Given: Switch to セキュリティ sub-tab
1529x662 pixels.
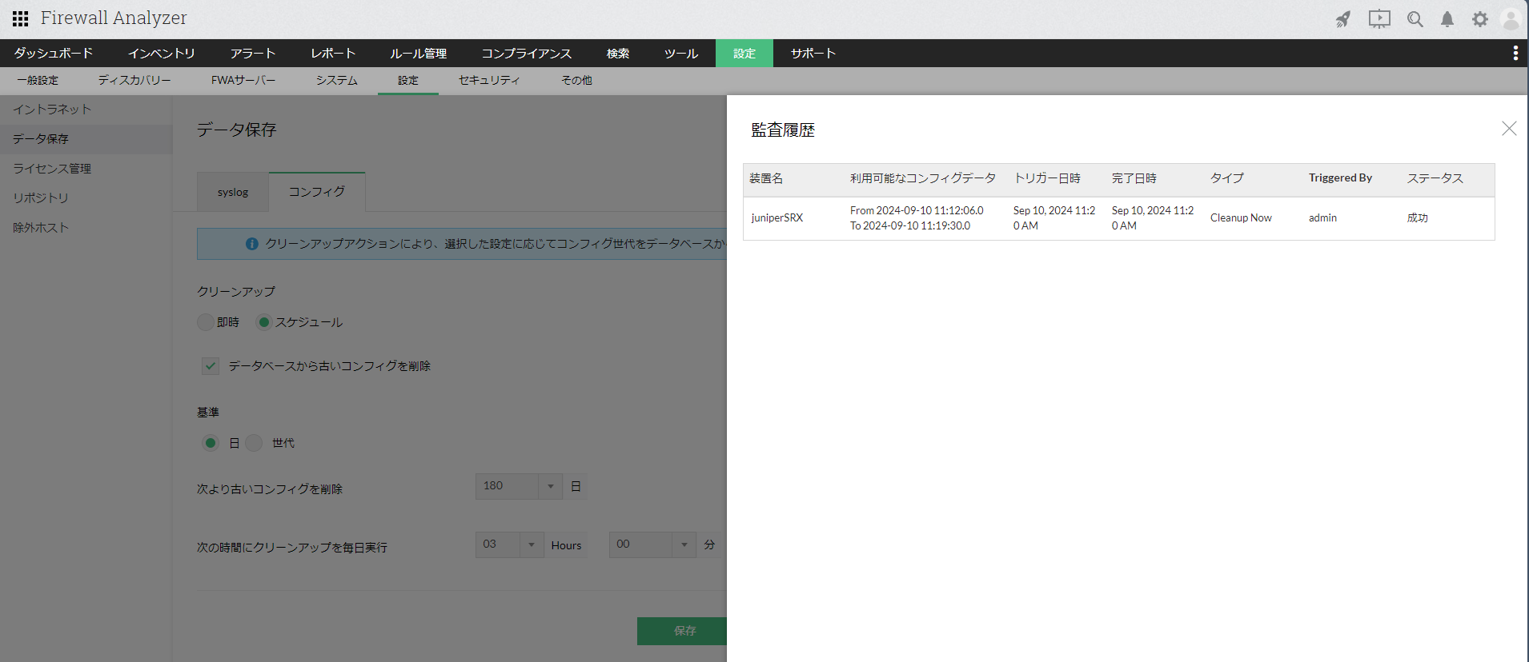Looking at the screenshot, I should [x=489, y=81].
